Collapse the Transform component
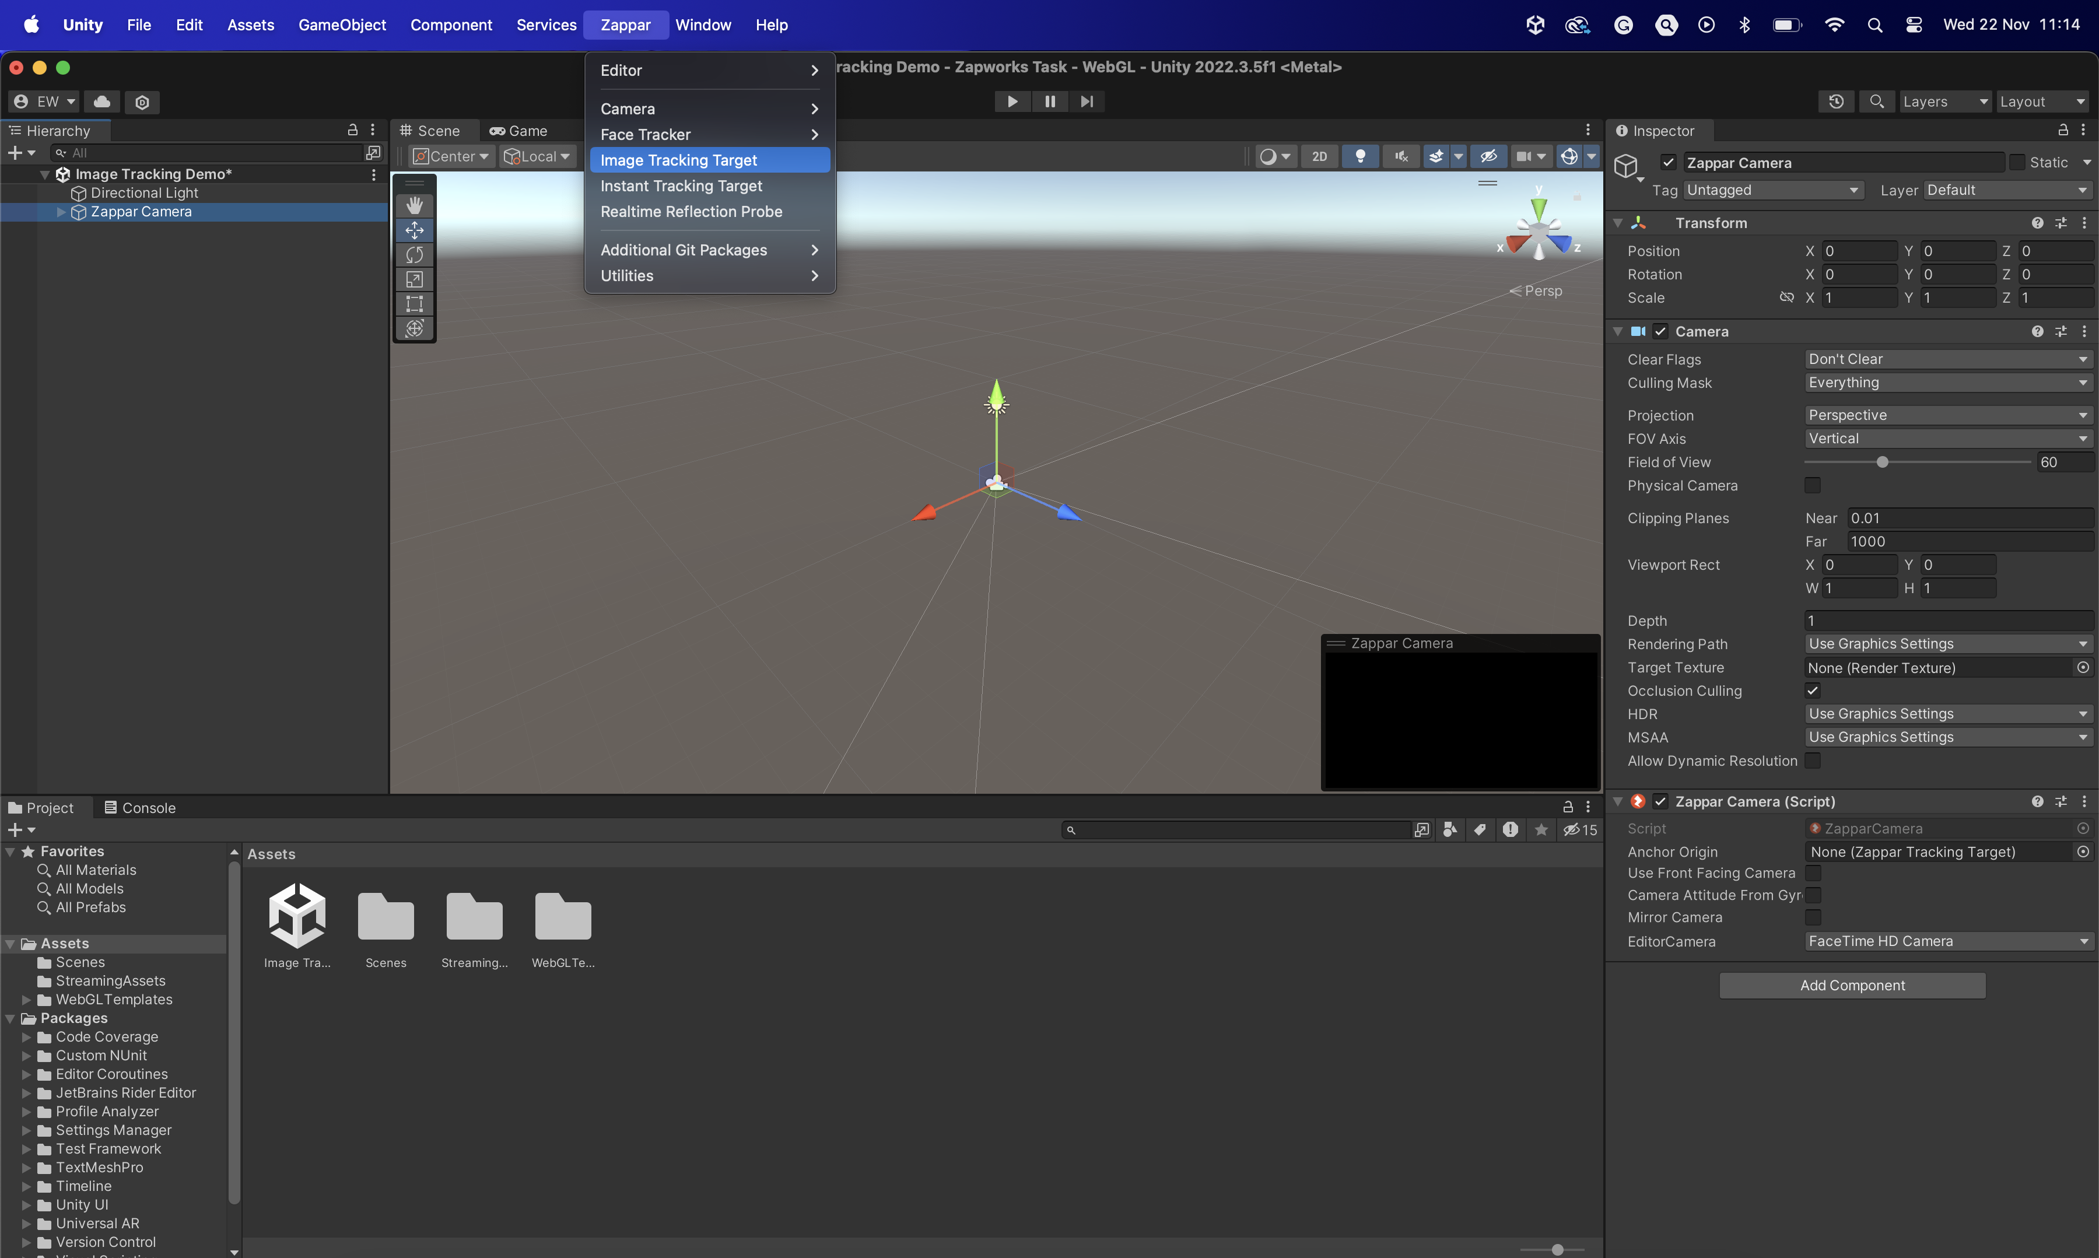 [x=1617, y=222]
